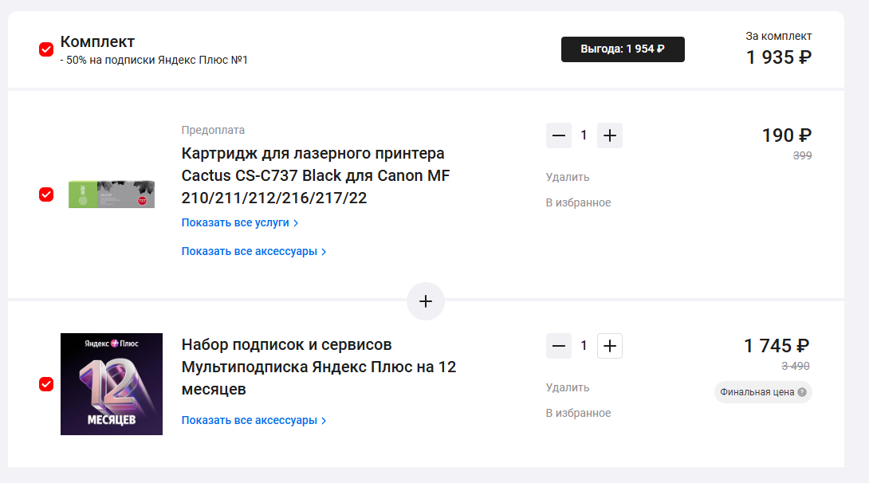The height and width of the screenshot is (483, 869).
Task: Increase quantity of Яндекс Плюс subscription
Action: 610,346
